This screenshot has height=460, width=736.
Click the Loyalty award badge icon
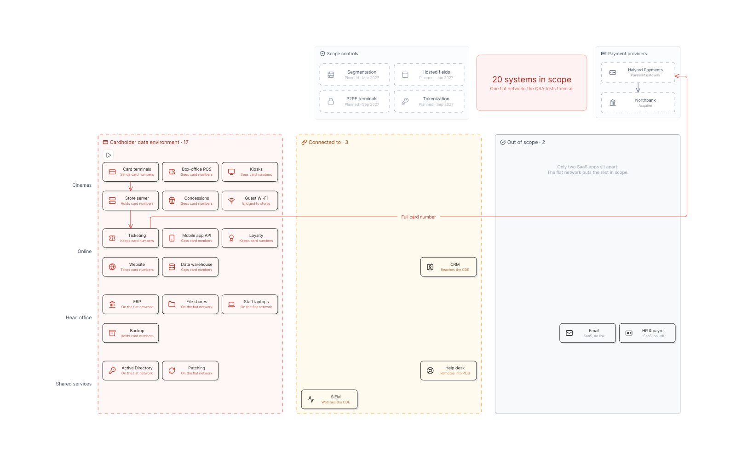point(231,238)
